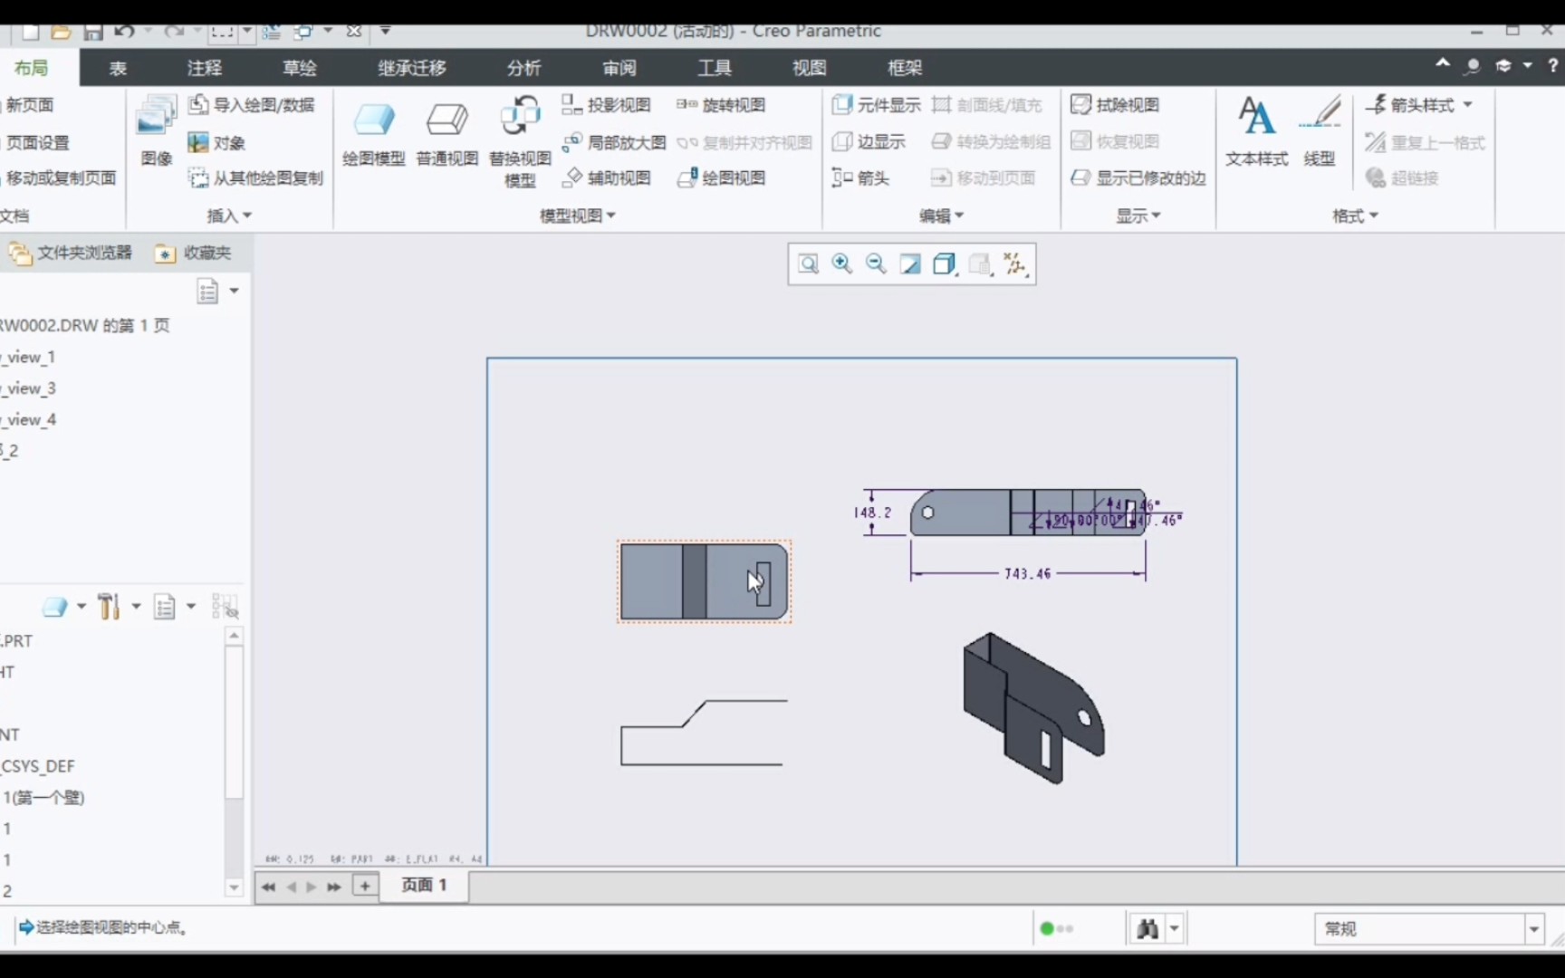The height and width of the screenshot is (978, 1565).
Task: Open the 局部放大图 (Detailed View) tool
Action: [x=616, y=142]
